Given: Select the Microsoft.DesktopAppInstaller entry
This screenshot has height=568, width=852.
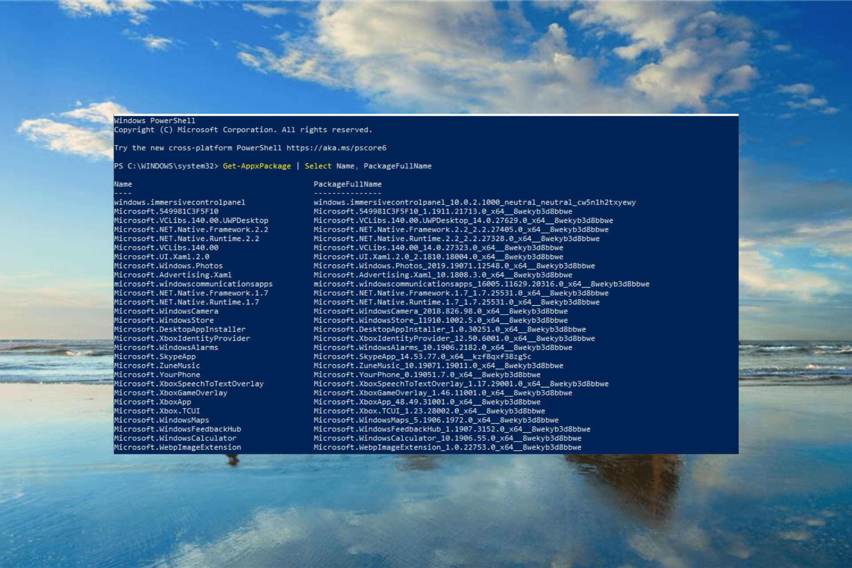Looking at the screenshot, I should click(x=179, y=329).
